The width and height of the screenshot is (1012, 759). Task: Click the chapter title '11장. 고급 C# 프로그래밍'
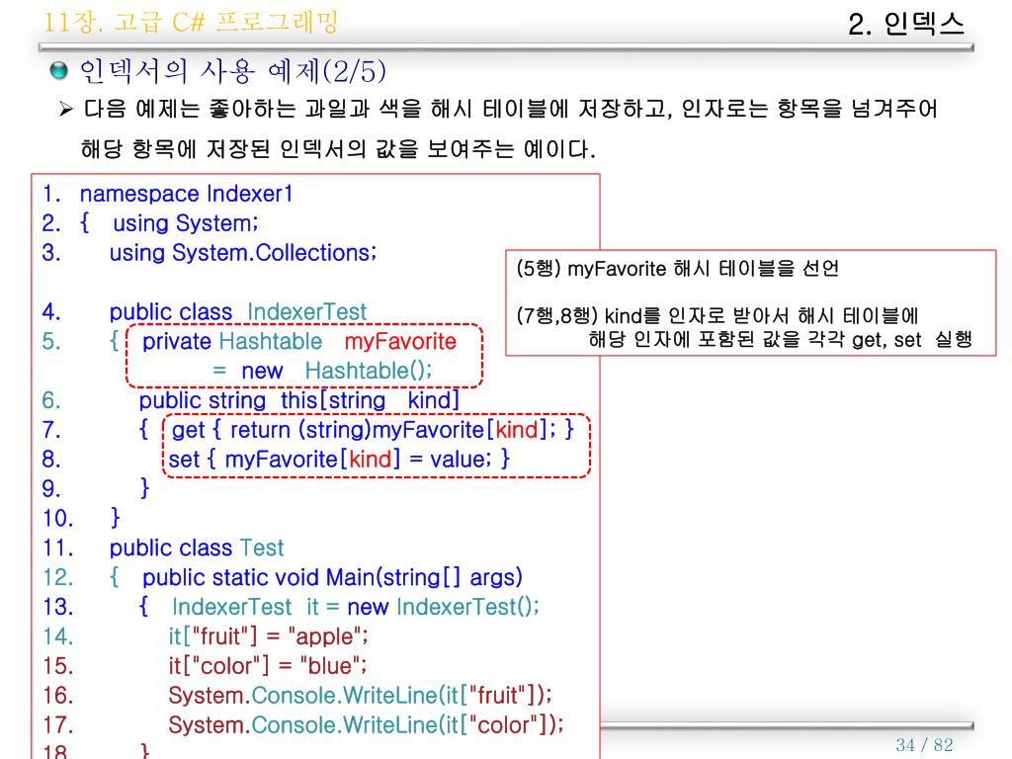tap(191, 22)
